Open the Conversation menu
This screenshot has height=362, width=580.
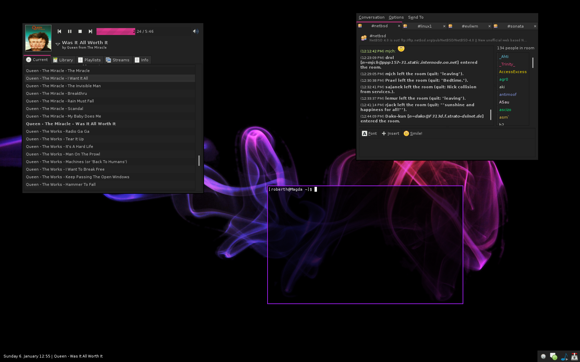(371, 17)
